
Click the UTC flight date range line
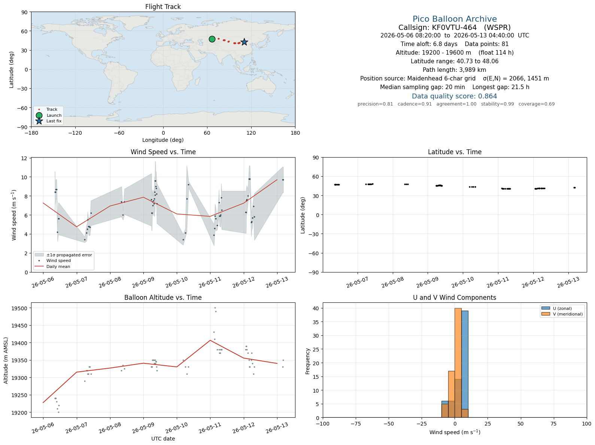click(x=455, y=36)
